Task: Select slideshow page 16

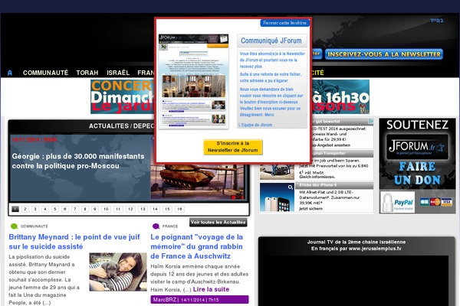Action: pyautogui.click(x=179, y=209)
